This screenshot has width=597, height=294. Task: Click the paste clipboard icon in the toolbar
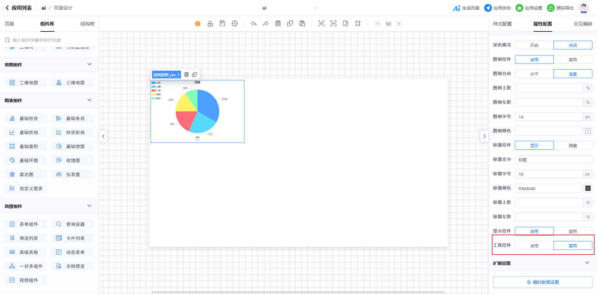[x=302, y=24]
